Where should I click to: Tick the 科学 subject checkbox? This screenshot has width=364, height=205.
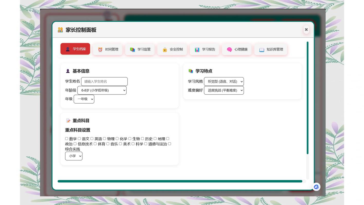pyautogui.click(x=133, y=144)
